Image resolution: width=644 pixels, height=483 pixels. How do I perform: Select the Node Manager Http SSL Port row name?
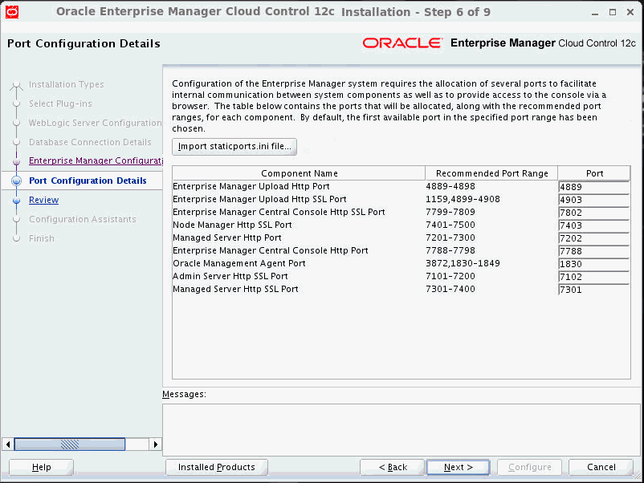pos(232,225)
